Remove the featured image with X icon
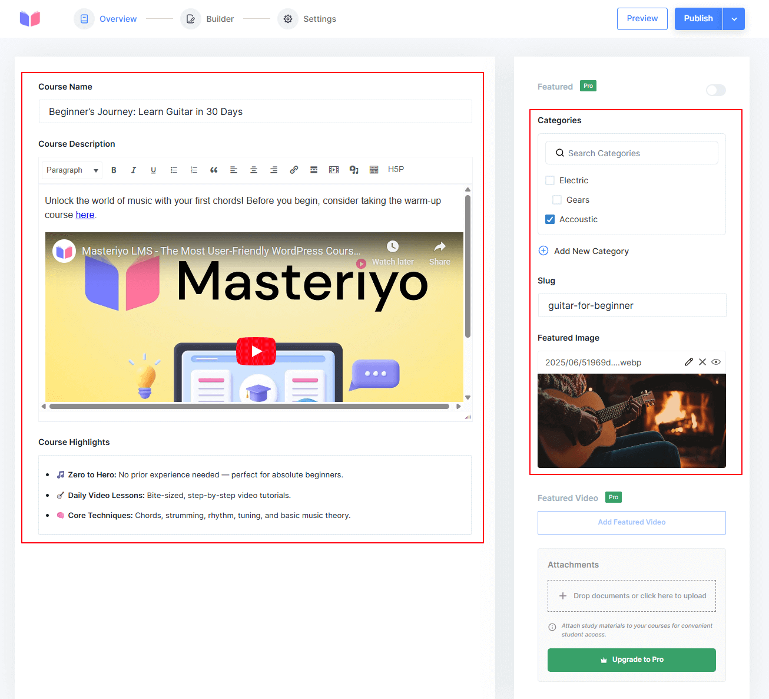 point(702,362)
